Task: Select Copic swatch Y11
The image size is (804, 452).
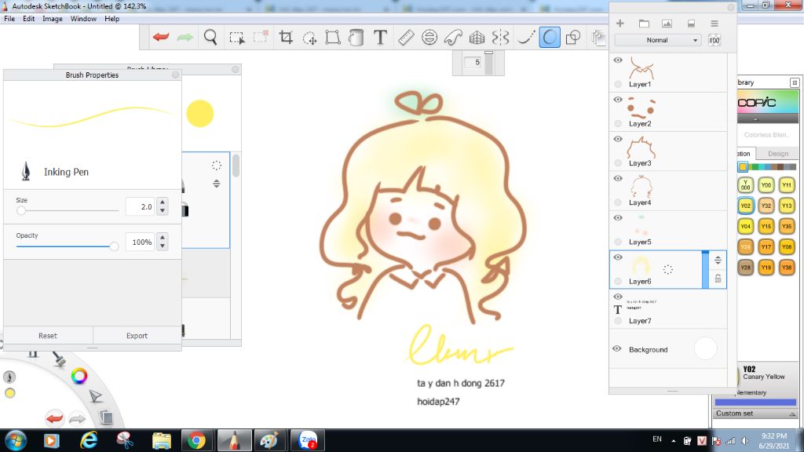Action: tap(787, 185)
